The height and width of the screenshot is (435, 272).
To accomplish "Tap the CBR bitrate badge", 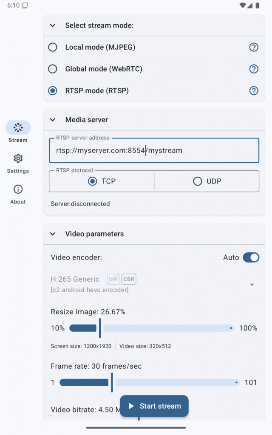I will (x=129, y=279).
